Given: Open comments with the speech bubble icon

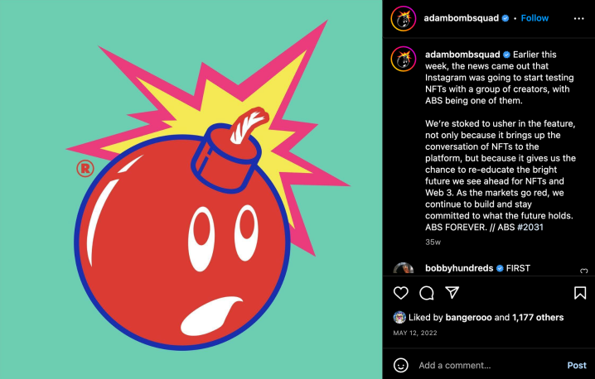Looking at the screenshot, I should pyautogui.click(x=427, y=293).
